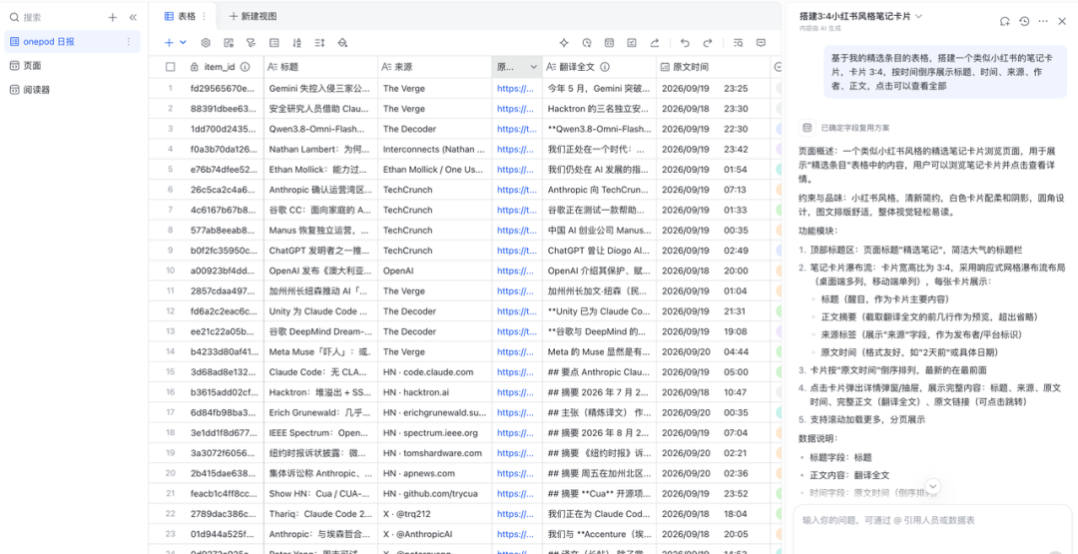
Task: Select the cell 'HN · code.claude.com'
Action: click(434, 372)
